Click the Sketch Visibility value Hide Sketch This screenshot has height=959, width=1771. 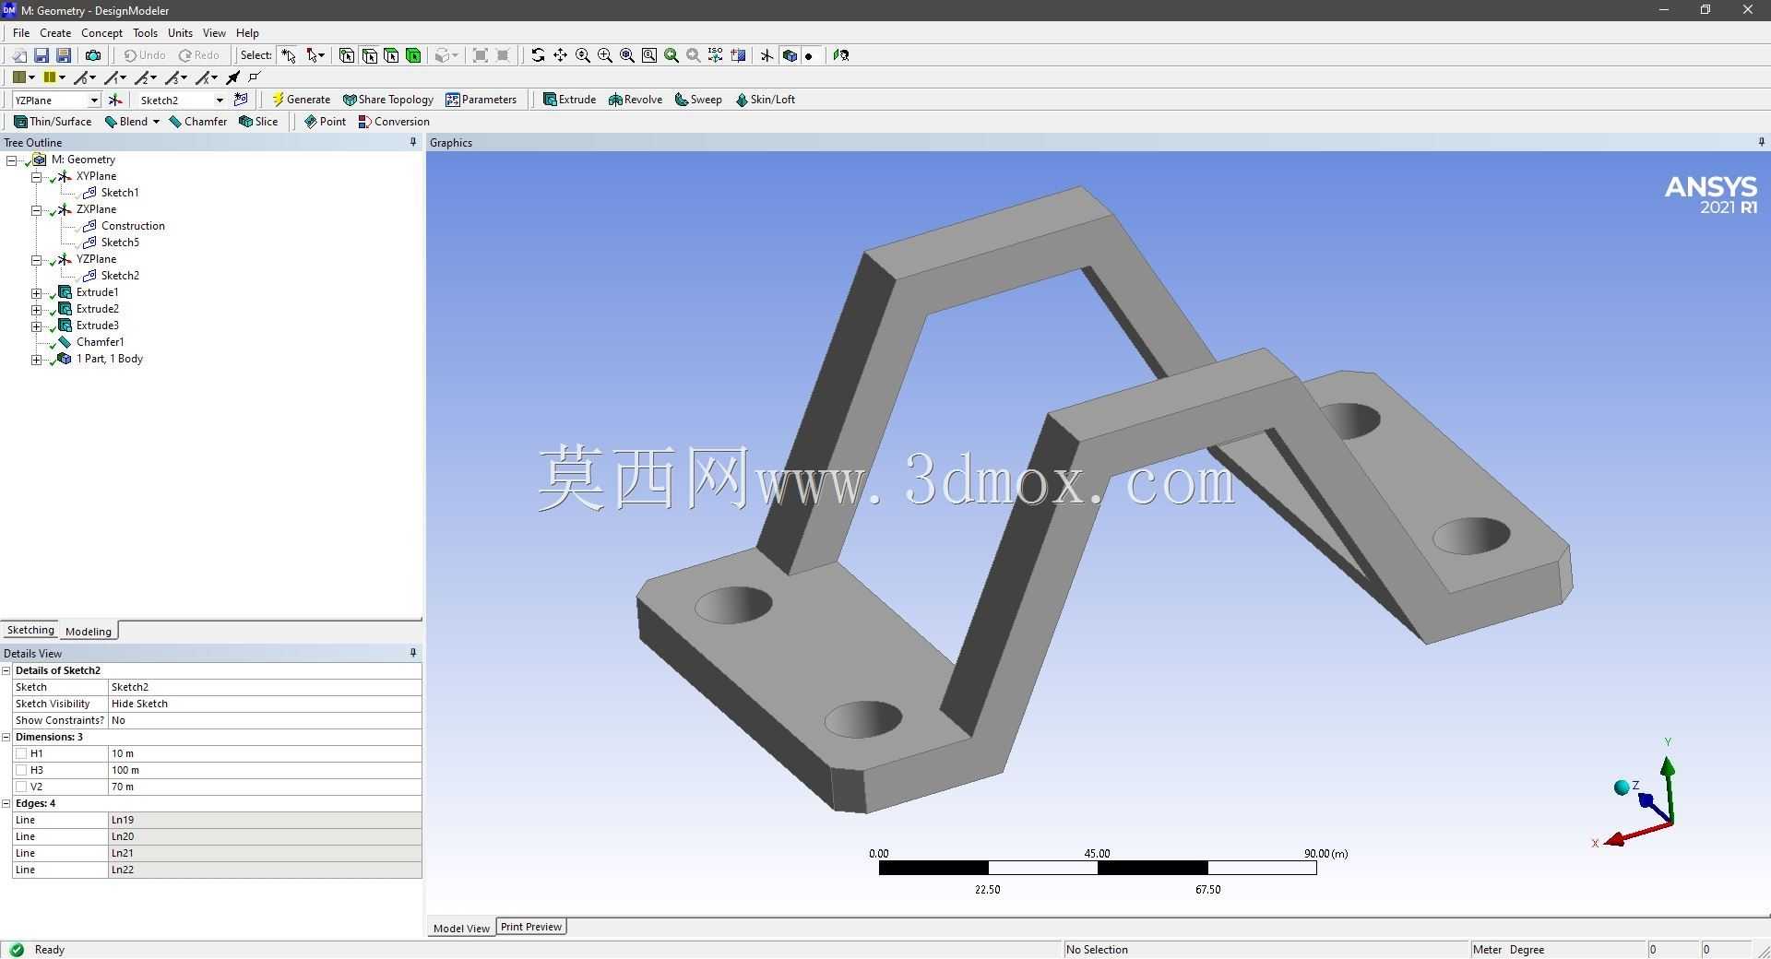[265, 704]
